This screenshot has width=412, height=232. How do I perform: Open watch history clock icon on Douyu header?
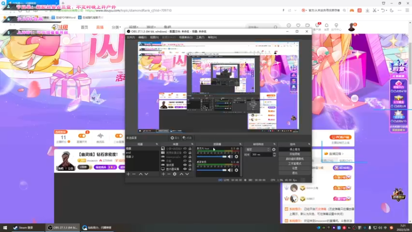pos(289,25)
